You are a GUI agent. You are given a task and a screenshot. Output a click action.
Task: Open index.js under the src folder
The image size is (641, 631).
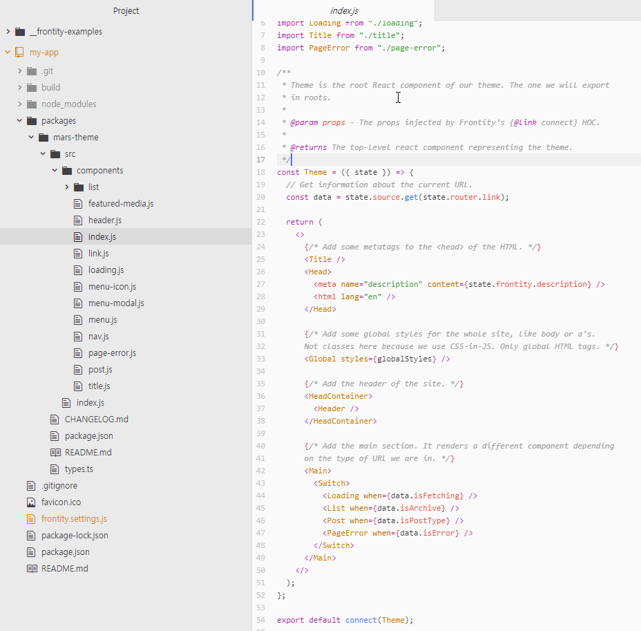pos(90,403)
